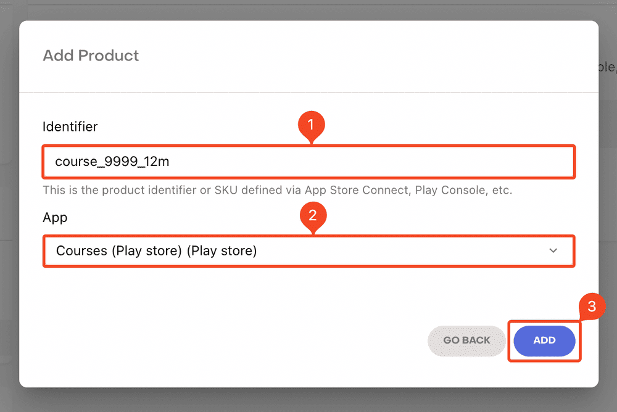This screenshot has width=617, height=412.
Task: Click the divider line under Add Product header
Action: pyautogui.click(x=308, y=93)
